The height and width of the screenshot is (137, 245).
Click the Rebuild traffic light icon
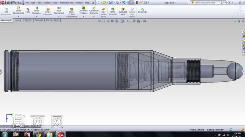pos(137,2)
